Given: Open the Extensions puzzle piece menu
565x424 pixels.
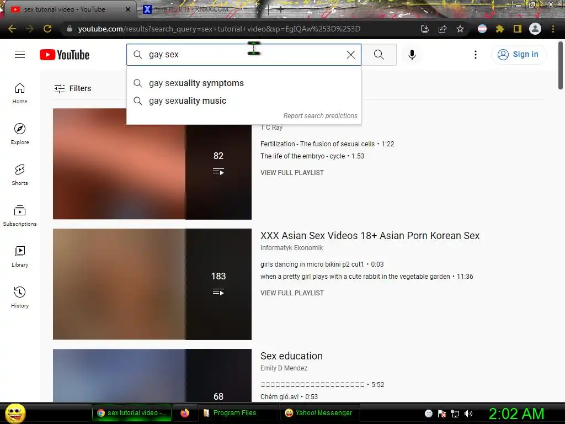Looking at the screenshot, I should (x=500, y=29).
